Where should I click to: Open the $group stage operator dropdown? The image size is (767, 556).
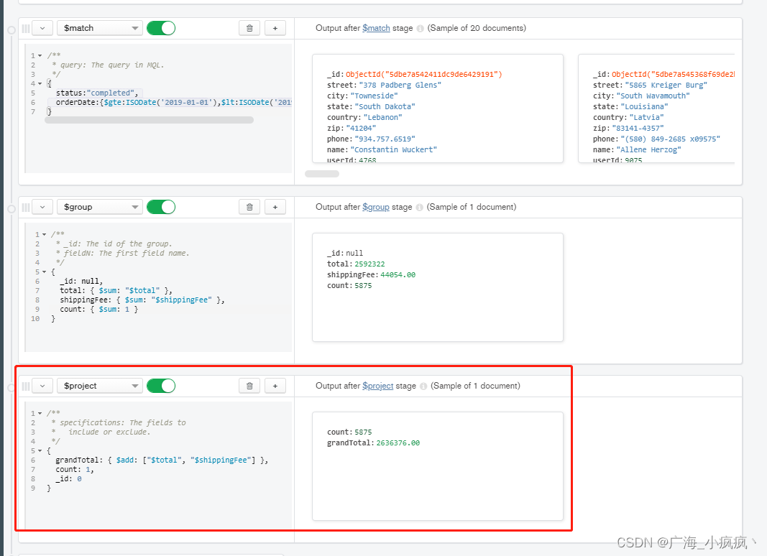point(100,208)
